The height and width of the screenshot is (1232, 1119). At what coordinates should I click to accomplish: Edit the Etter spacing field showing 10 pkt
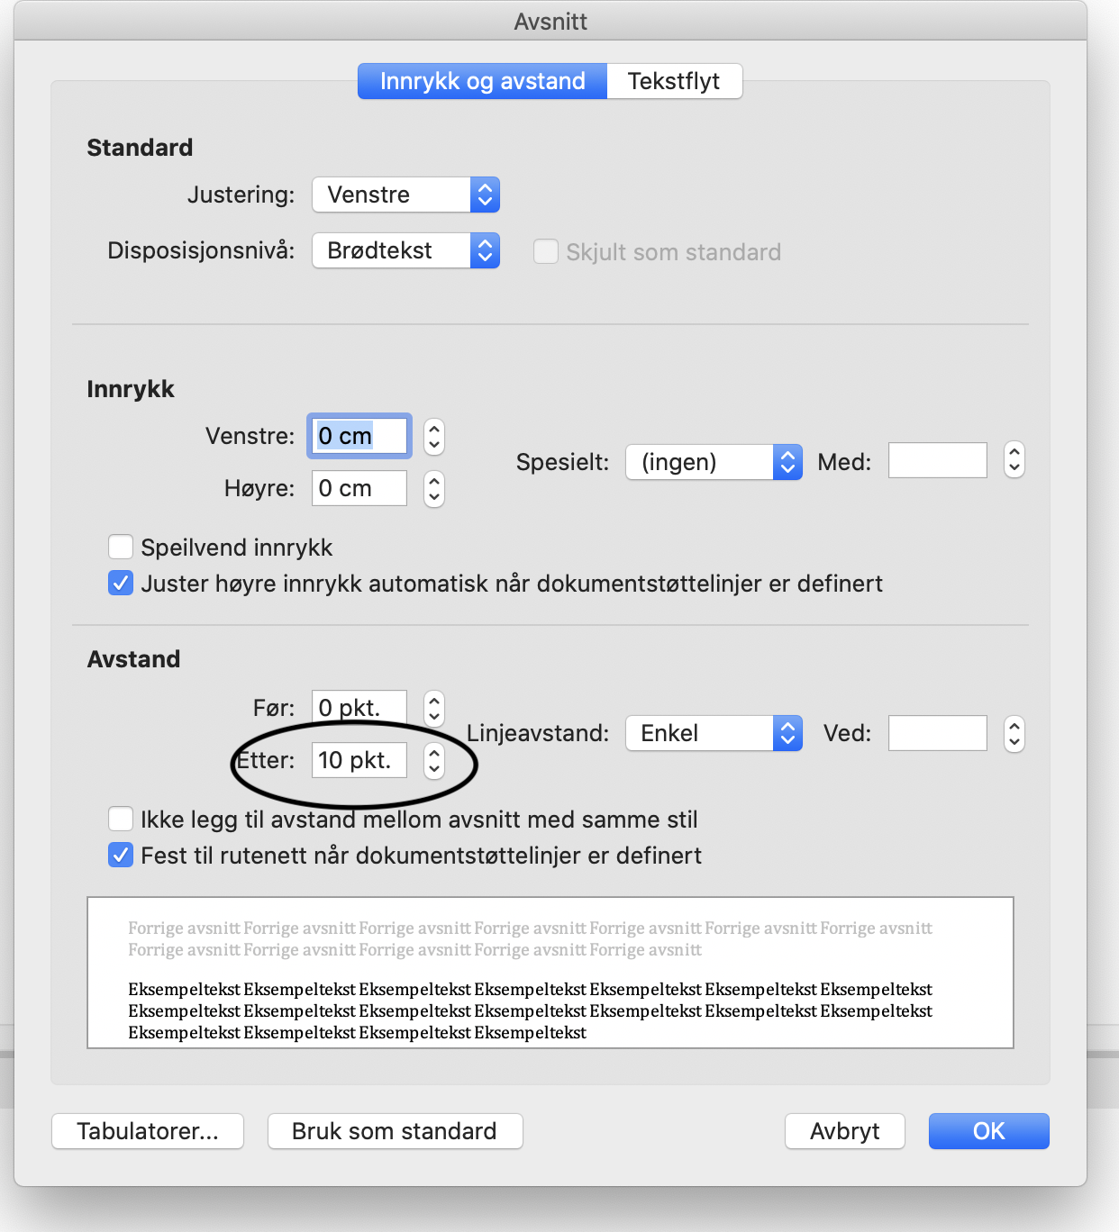click(359, 759)
